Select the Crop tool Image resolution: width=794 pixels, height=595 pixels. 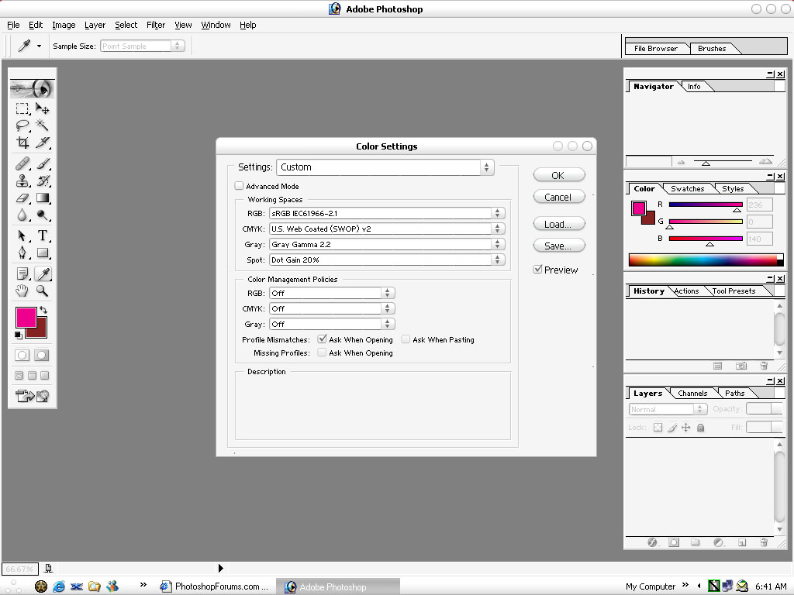[x=22, y=143]
